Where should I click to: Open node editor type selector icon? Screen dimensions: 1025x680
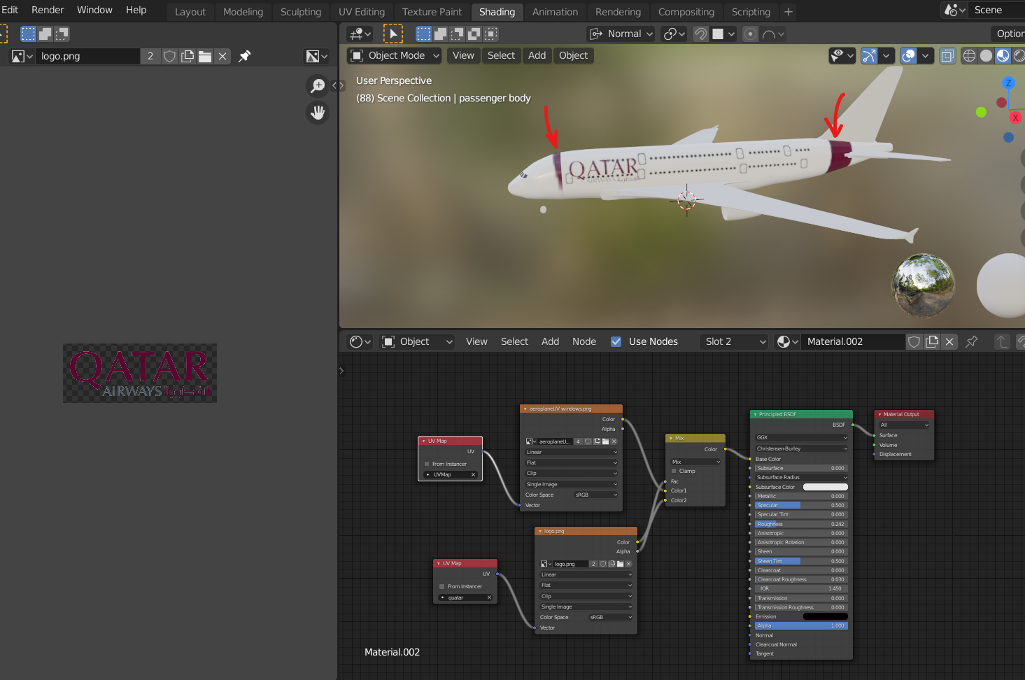click(x=360, y=341)
